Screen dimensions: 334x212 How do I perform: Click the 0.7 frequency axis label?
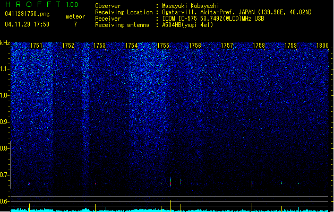[x=4, y=175]
